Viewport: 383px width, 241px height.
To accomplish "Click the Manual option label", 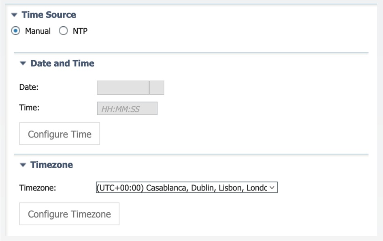I will pos(38,31).
